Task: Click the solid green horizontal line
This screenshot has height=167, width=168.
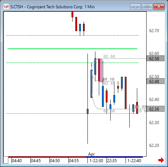Action: pos(72,49)
